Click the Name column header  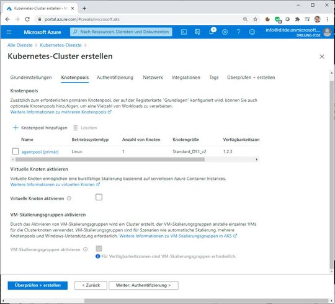27,140
